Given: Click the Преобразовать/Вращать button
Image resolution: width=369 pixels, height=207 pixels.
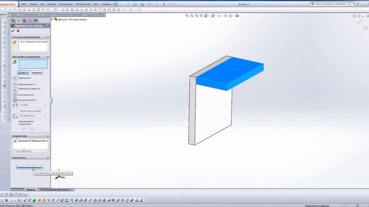Looking at the screenshot, I should (x=29, y=167).
